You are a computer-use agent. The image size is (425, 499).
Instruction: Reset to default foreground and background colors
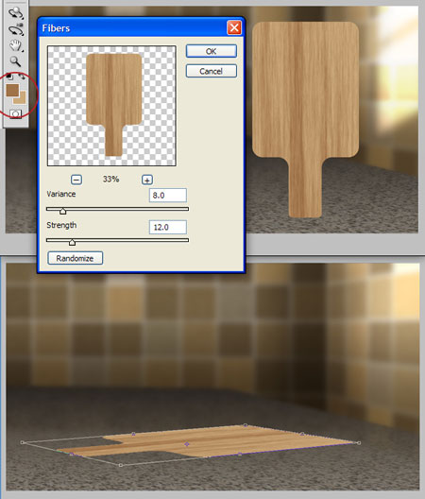pyautogui.click(x=9, y=77)
